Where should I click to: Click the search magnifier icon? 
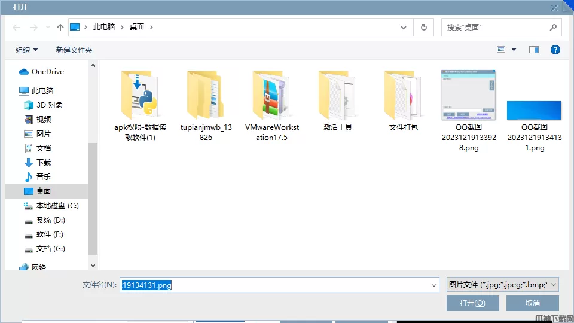553,27
